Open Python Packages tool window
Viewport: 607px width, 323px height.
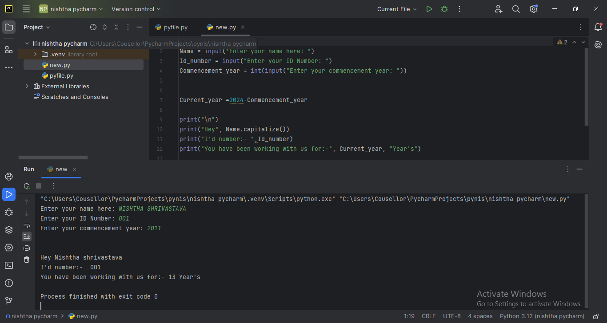[x=9, y=177]
